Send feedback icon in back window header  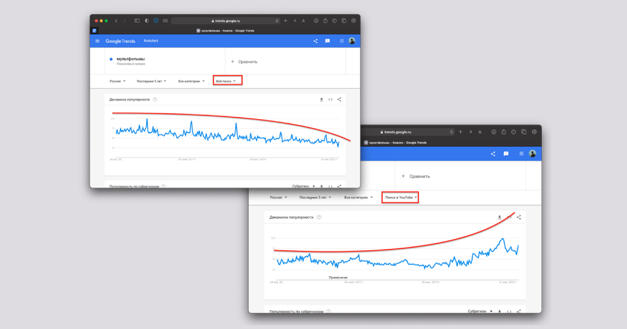[506, 154]
